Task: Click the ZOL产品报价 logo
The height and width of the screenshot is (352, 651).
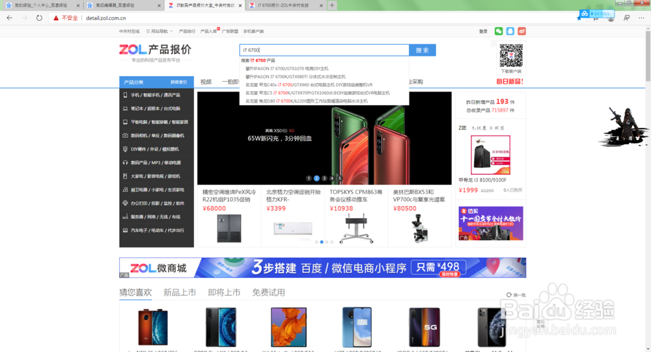Action: coord(155,50)
